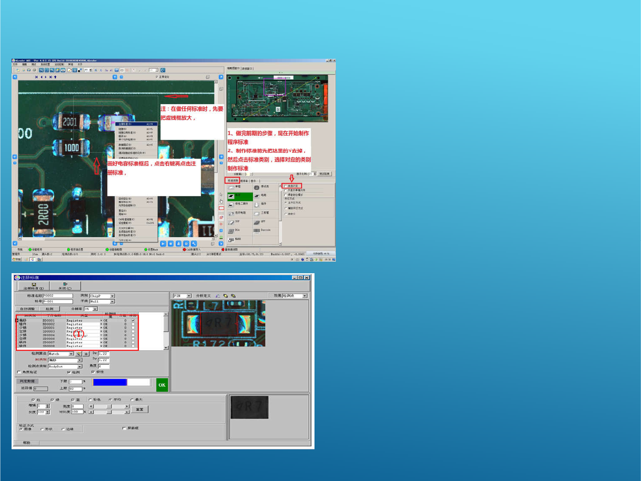
Task: Select the QFP component type icon
Action: click(257, 222)
